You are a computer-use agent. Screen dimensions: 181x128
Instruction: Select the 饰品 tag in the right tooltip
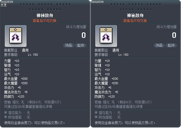(159, 45)
